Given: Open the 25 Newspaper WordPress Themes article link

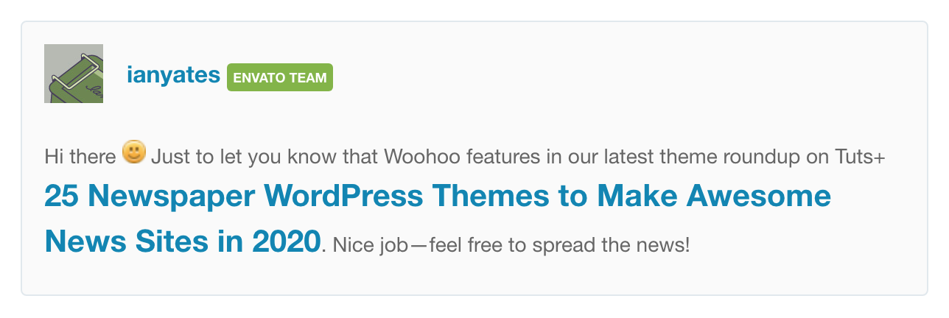Looking at the screenshot, I should (438, 197).
